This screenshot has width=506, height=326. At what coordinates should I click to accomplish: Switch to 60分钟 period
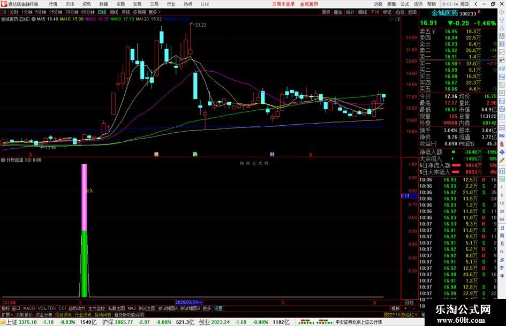coord(88,12)
